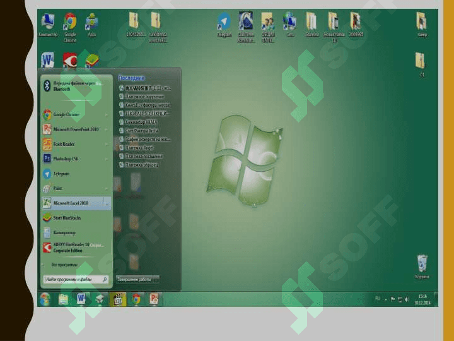
Task: Open folder left of Новая папка
Action: tap(312, 25)
